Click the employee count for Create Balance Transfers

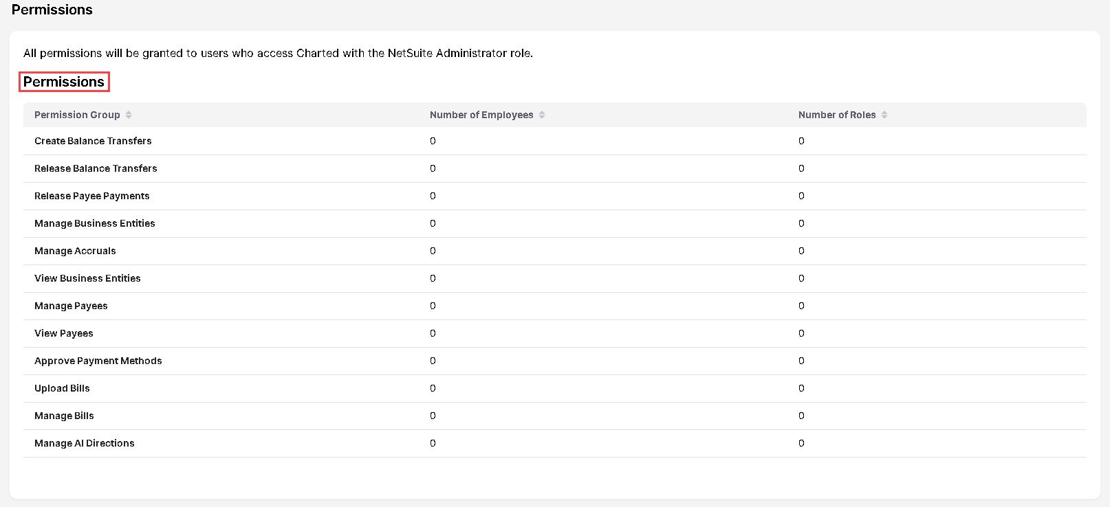click(433, 141)
